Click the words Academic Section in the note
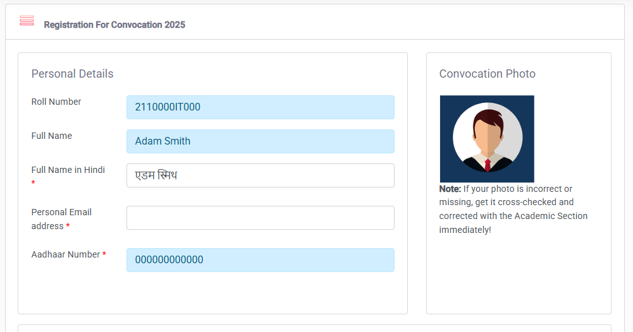 point(551,216)
